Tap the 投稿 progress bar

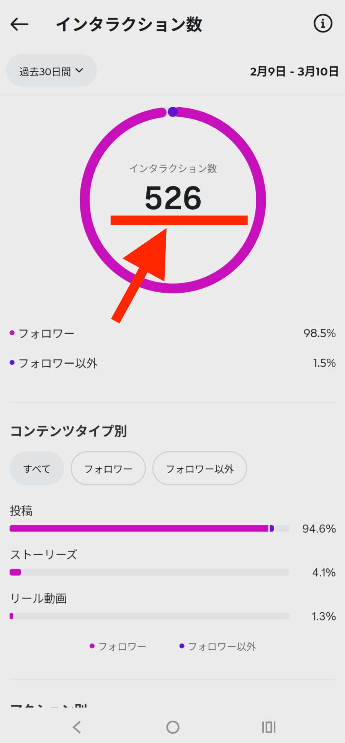pos(149,528)
